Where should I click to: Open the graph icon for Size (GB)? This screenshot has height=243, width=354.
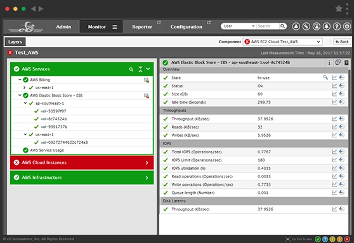334,94
